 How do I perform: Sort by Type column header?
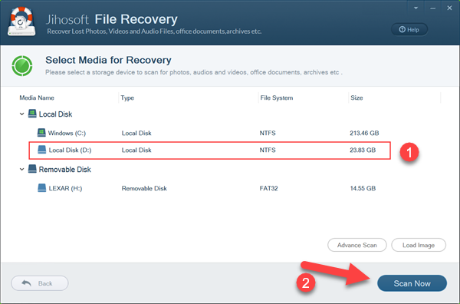point(127,97)
